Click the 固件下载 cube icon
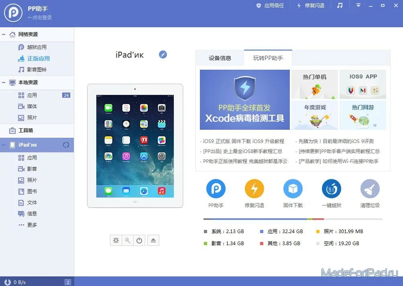403x286 pixels. pos(293,189)
